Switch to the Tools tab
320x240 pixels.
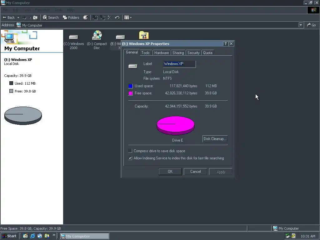[146, 53]
